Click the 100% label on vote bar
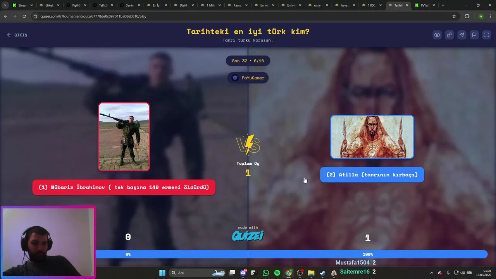The image size is (496, 279). pyautogui.click(x=368, y=254)
